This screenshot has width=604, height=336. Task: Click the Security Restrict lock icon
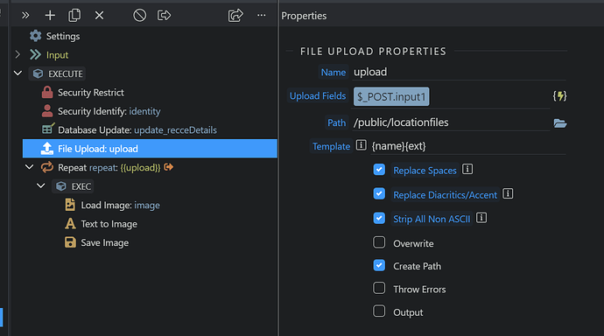click(47, 93)
